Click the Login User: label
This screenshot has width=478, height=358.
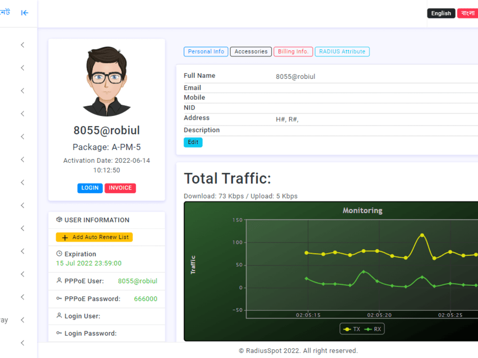82,316
